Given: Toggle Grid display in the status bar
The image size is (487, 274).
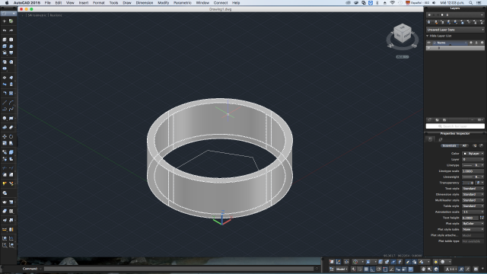Looking at the screenshot, I should point(366,269).
